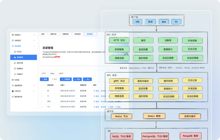The width and height of the screenshot is (220, 140).
Task: Expand the 设备接入 menu chevron
Action: (x=34, y=35)
